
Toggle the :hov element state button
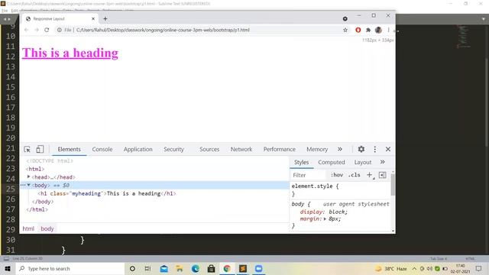337,175
